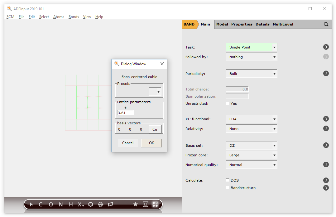Select the benzene ring drawing tool
This screenshot has height=217, width=336.
90,204
